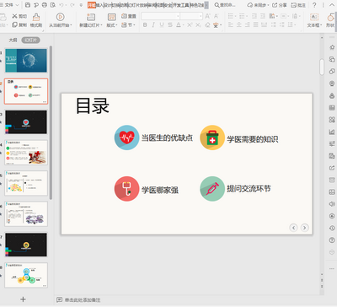Click the Copy (复制) icon
The width and height of the screenshot is (337, 307).
pos(15,24)
